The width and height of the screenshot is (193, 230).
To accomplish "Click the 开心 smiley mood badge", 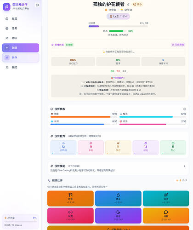I will [137, 4].
